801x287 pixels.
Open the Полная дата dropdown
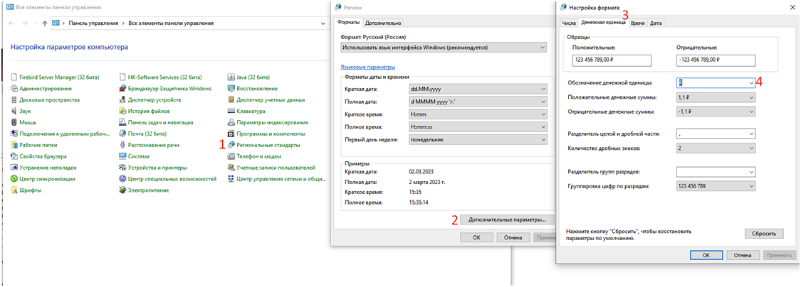pyautogui.click(x=478, y=102)
